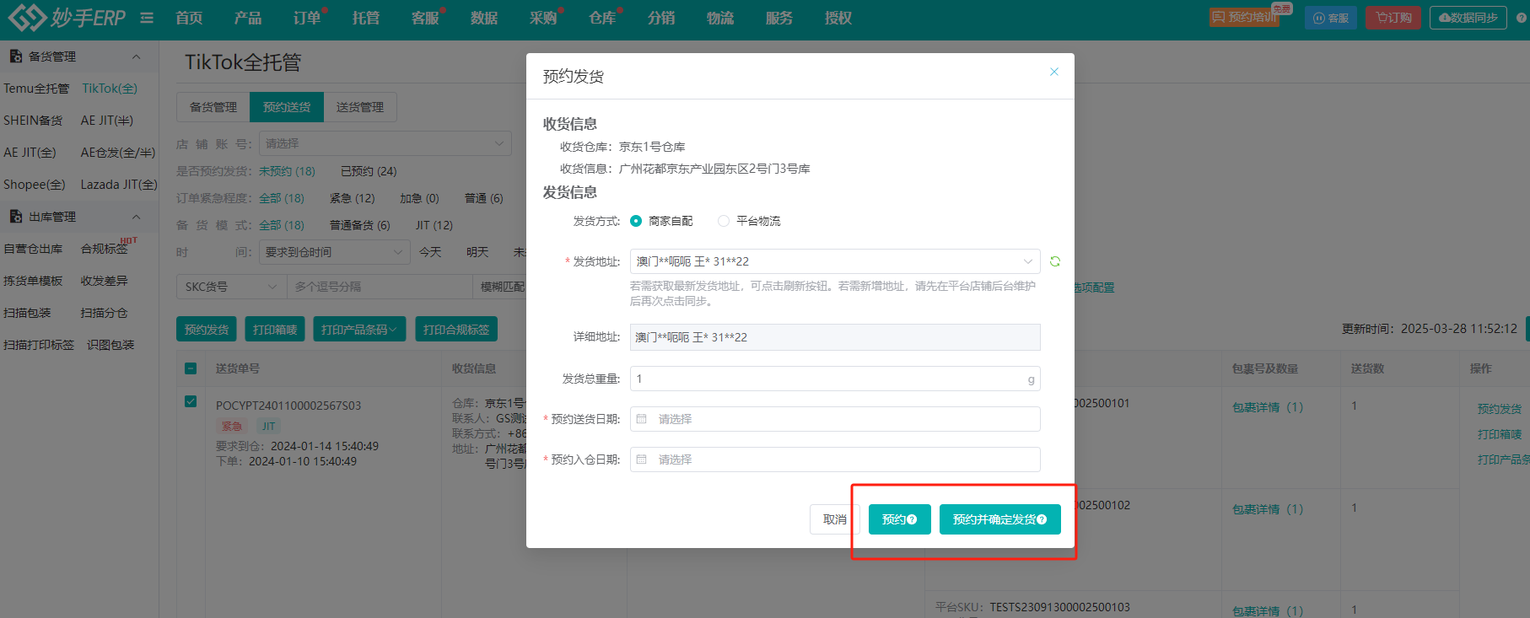The height and width of the screenshot is (618, 1530).
Task: Select 平台物流 radio option
Action: [x=724, y=221]
